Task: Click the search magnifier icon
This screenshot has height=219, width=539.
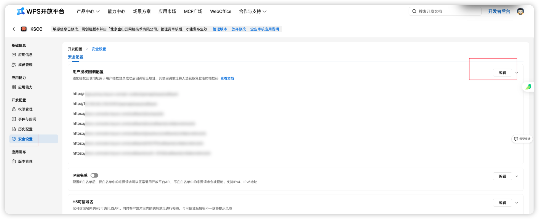Action: pos(414,11)
